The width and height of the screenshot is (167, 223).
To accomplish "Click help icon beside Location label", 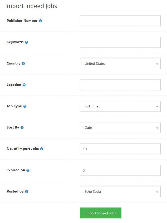I will pos(24,85).
